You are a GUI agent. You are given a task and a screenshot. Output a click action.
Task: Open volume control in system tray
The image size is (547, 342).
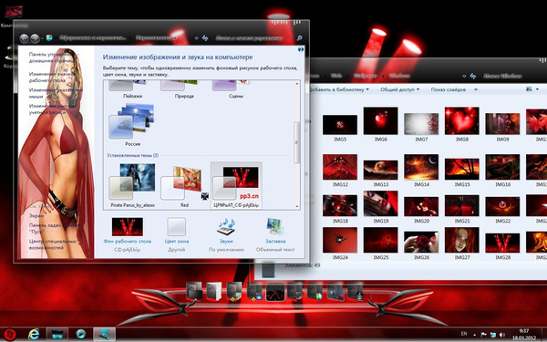coord(501,334)
